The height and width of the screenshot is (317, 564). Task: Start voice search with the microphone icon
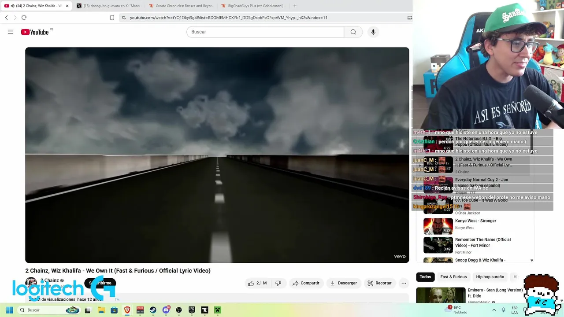tap(373, 32)
